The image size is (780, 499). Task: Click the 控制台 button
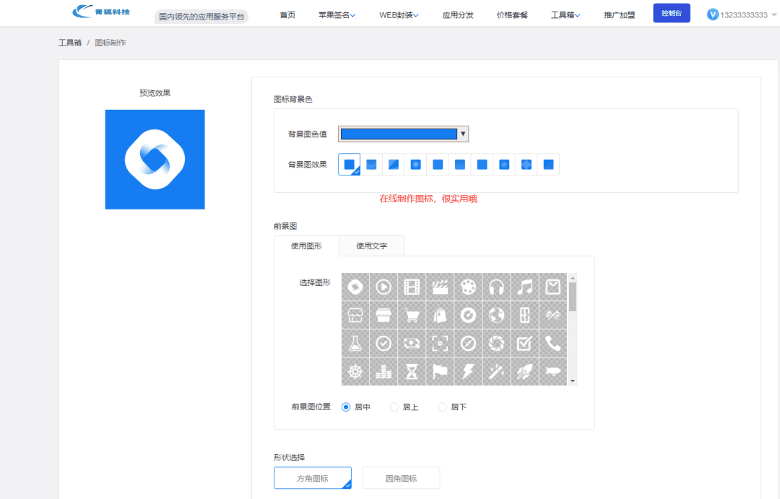672,13
